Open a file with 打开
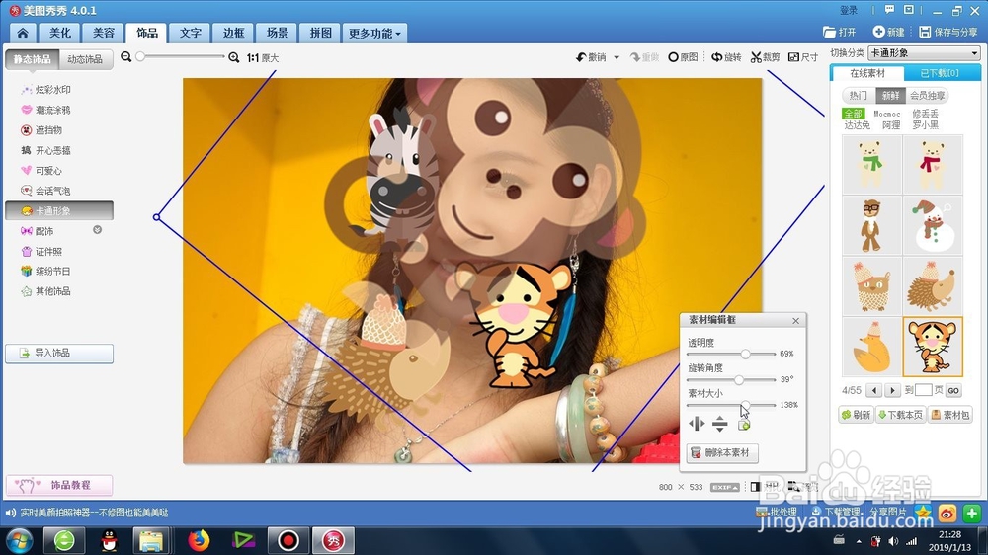The height and width of the screenshot is (555, 988). 839,32
